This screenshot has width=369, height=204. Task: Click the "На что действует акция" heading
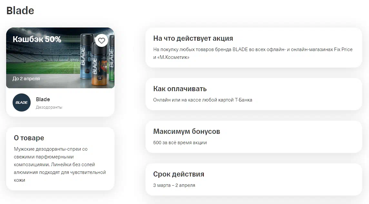(x=193, y=38)
